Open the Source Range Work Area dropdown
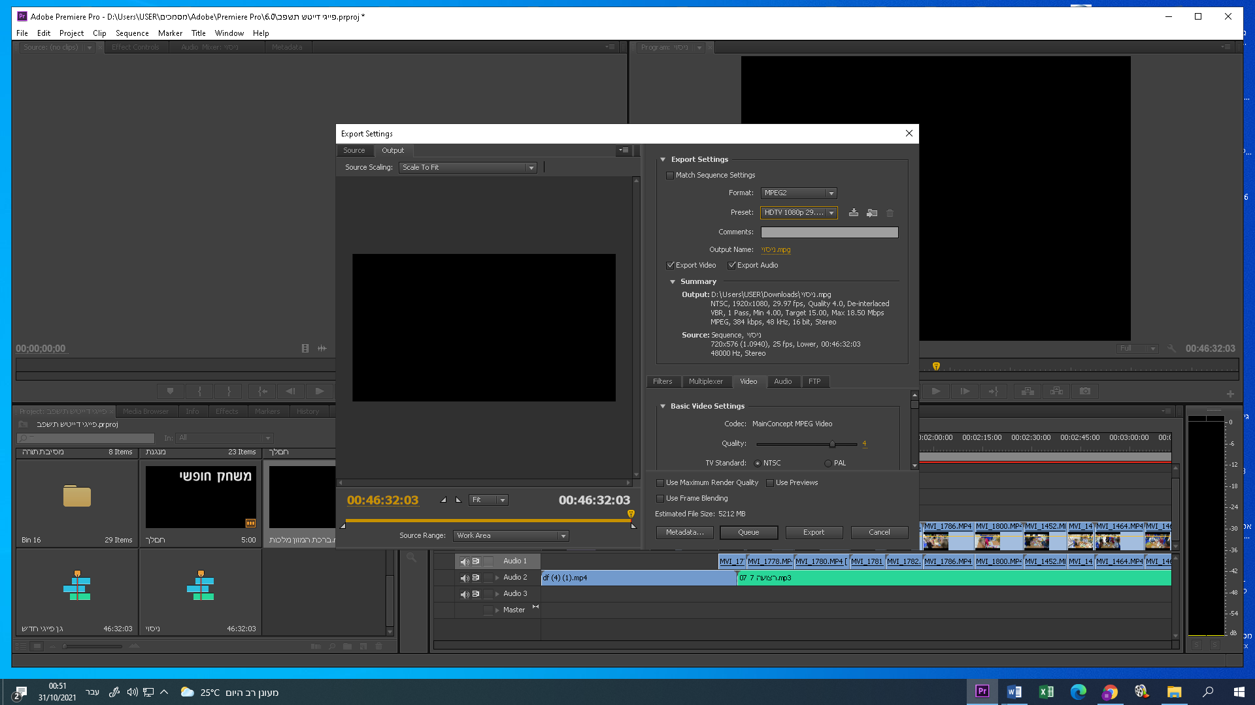 (x=510, y=536)
